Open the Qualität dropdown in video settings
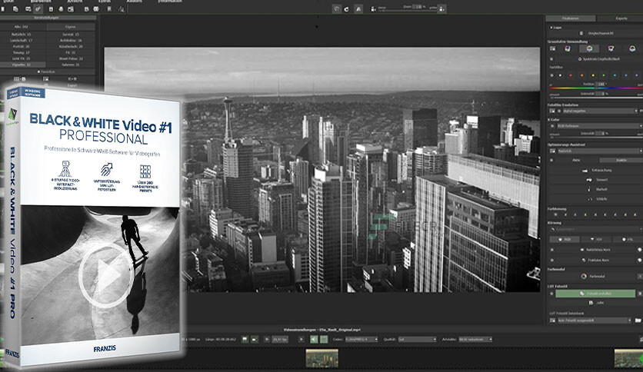Screen dimensions: 643x372 coord(417,339)
